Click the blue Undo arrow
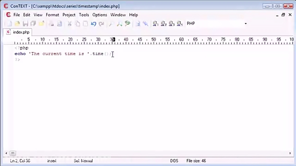 (x=93, y=24)
